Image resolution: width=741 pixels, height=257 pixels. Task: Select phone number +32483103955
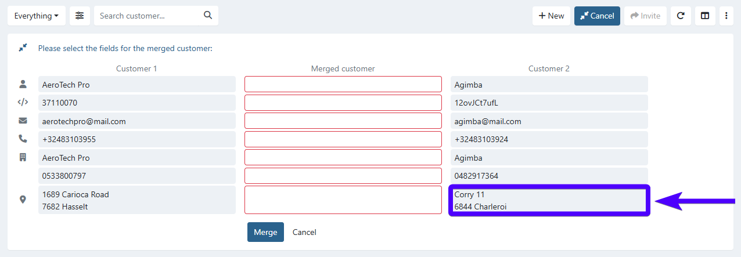pyautogui.click(x=136, y=139)
